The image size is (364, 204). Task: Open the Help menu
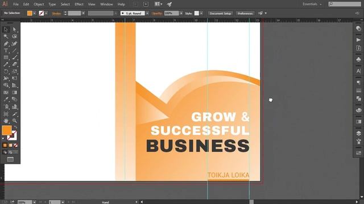coord(121,4)
